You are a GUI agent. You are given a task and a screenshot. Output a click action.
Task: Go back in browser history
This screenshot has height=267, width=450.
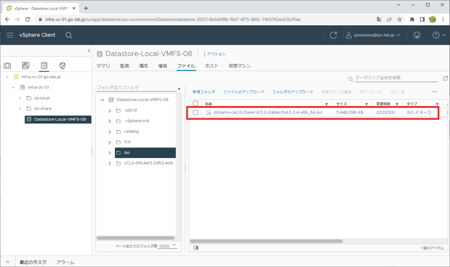(x=7, y=19)
